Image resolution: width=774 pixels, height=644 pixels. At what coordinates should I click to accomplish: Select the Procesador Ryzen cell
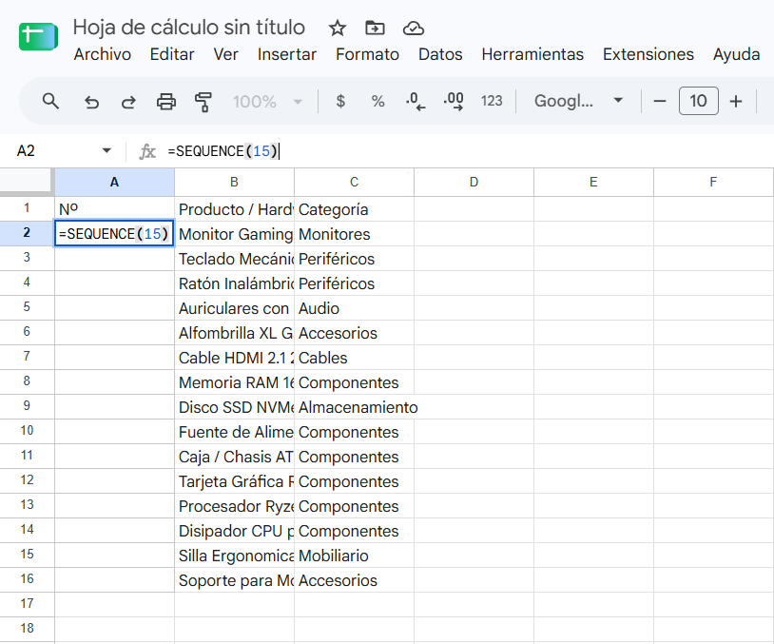click(x=235, y=506)
